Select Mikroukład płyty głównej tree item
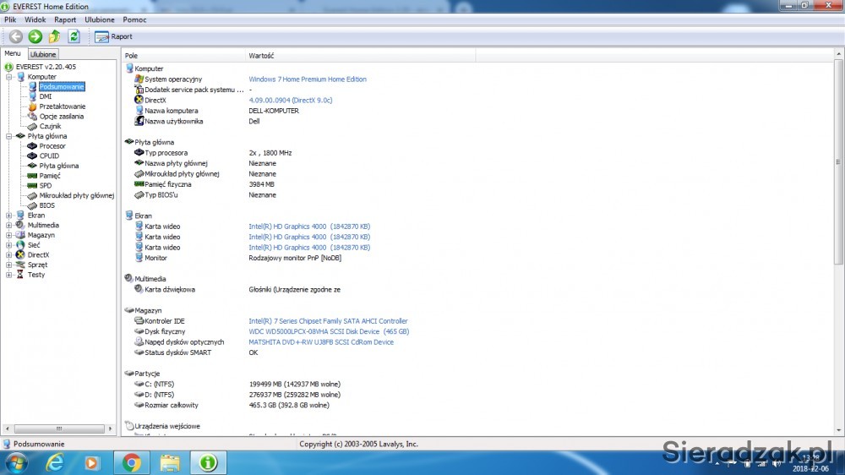 [x=77, y=196]
